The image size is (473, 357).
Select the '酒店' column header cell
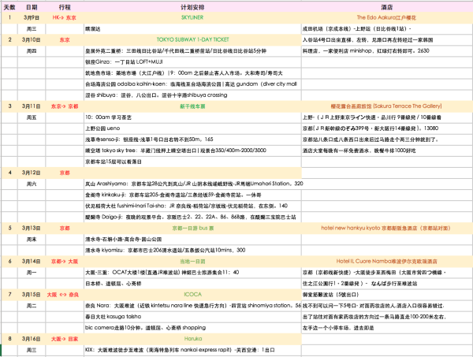click(387, 7)
